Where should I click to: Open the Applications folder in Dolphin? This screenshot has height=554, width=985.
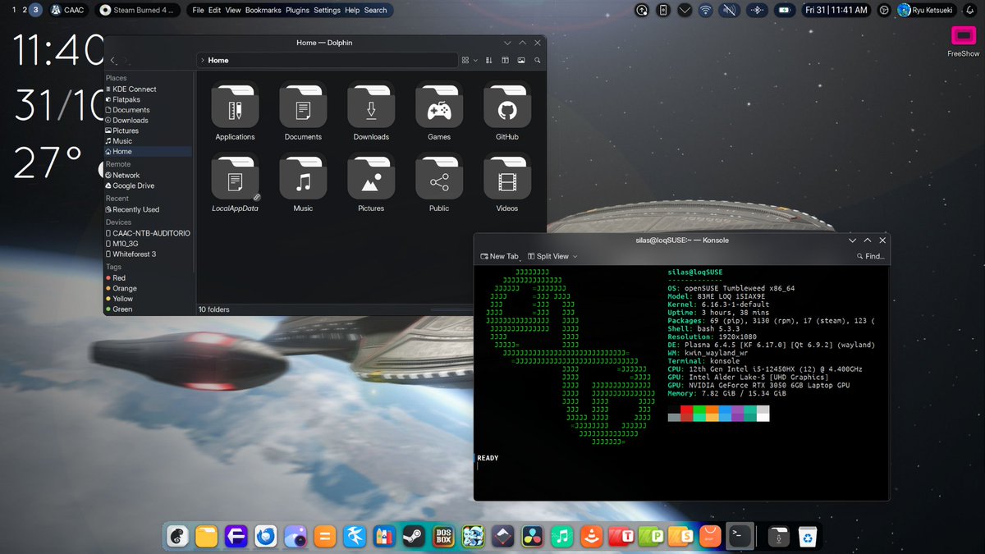[235, 111]
